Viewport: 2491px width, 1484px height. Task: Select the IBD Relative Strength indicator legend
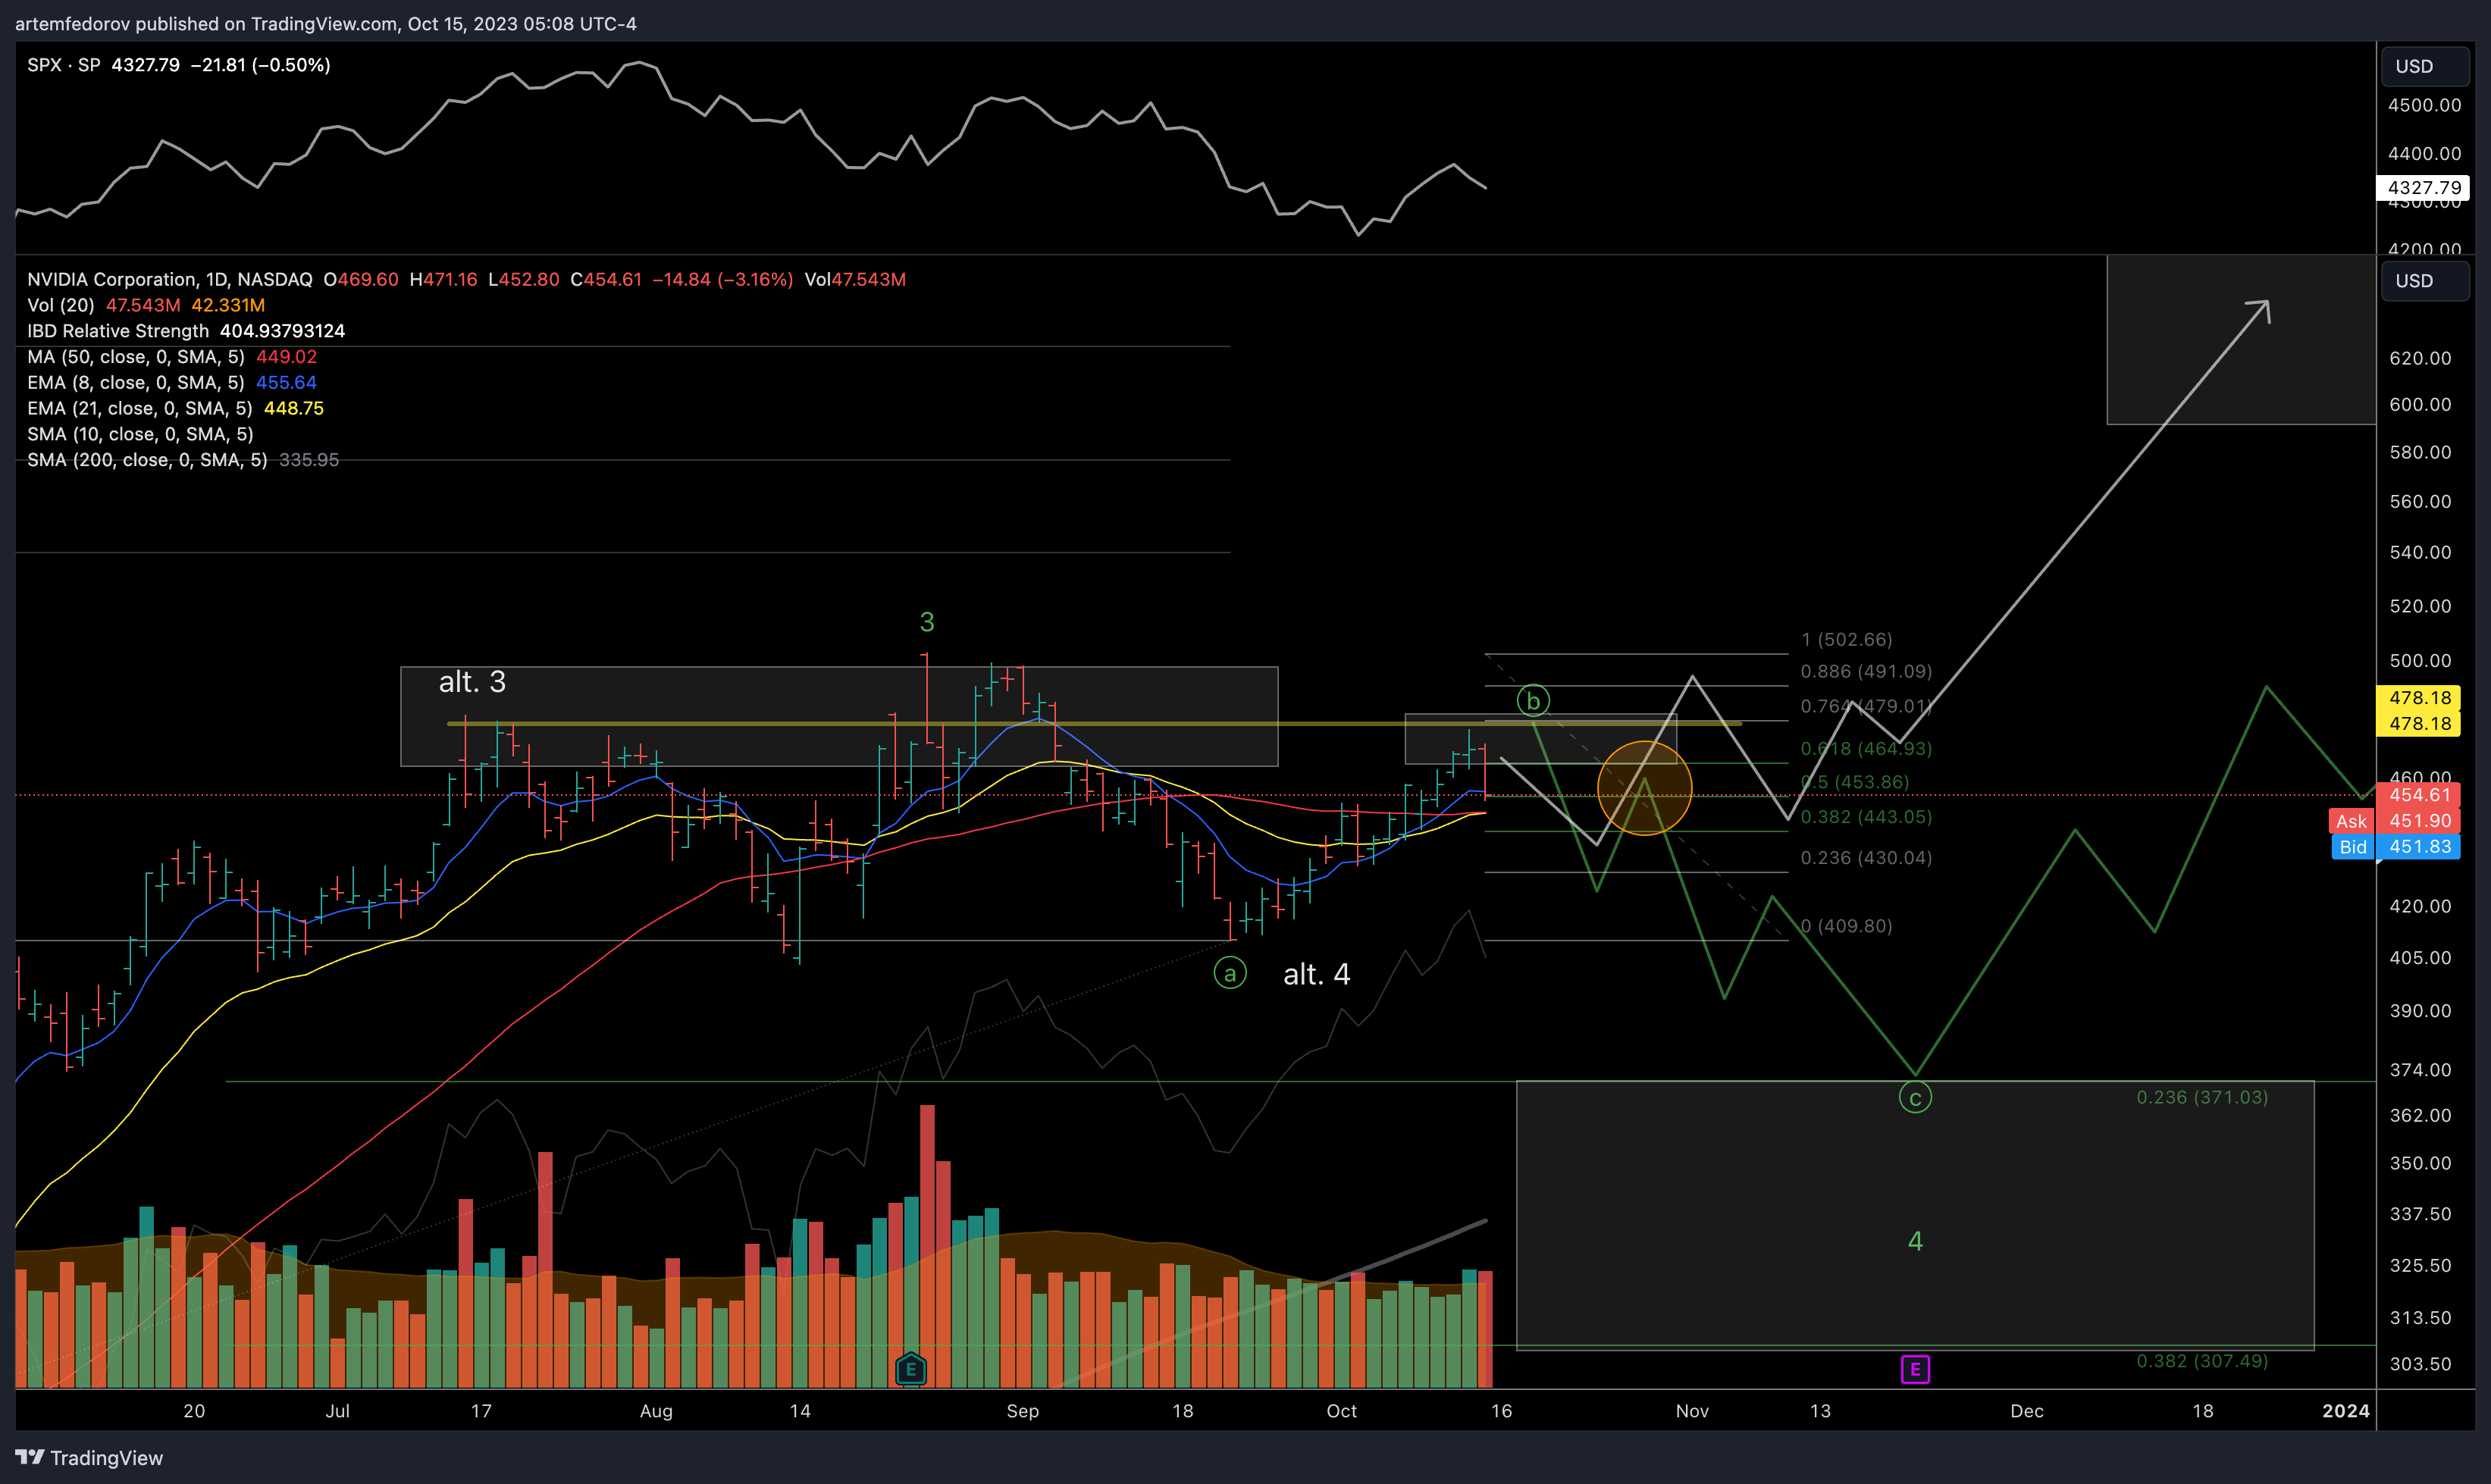pyautogui.click(x=118, y=331)
